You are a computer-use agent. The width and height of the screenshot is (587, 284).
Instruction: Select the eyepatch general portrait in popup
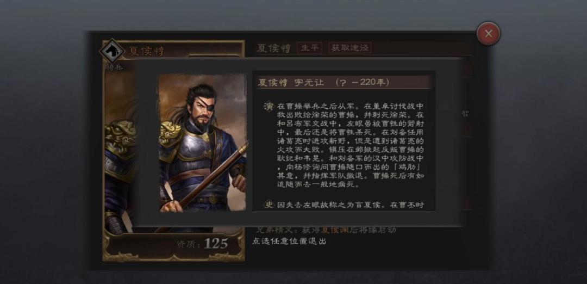(x=203, y=143)
